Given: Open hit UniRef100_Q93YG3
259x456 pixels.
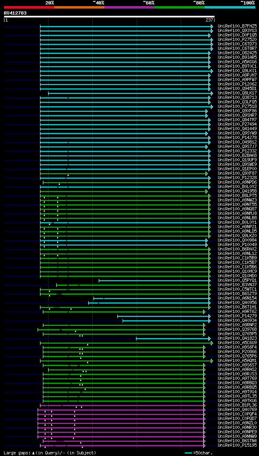Looking at the screenshot, I should tap(237, 31).
